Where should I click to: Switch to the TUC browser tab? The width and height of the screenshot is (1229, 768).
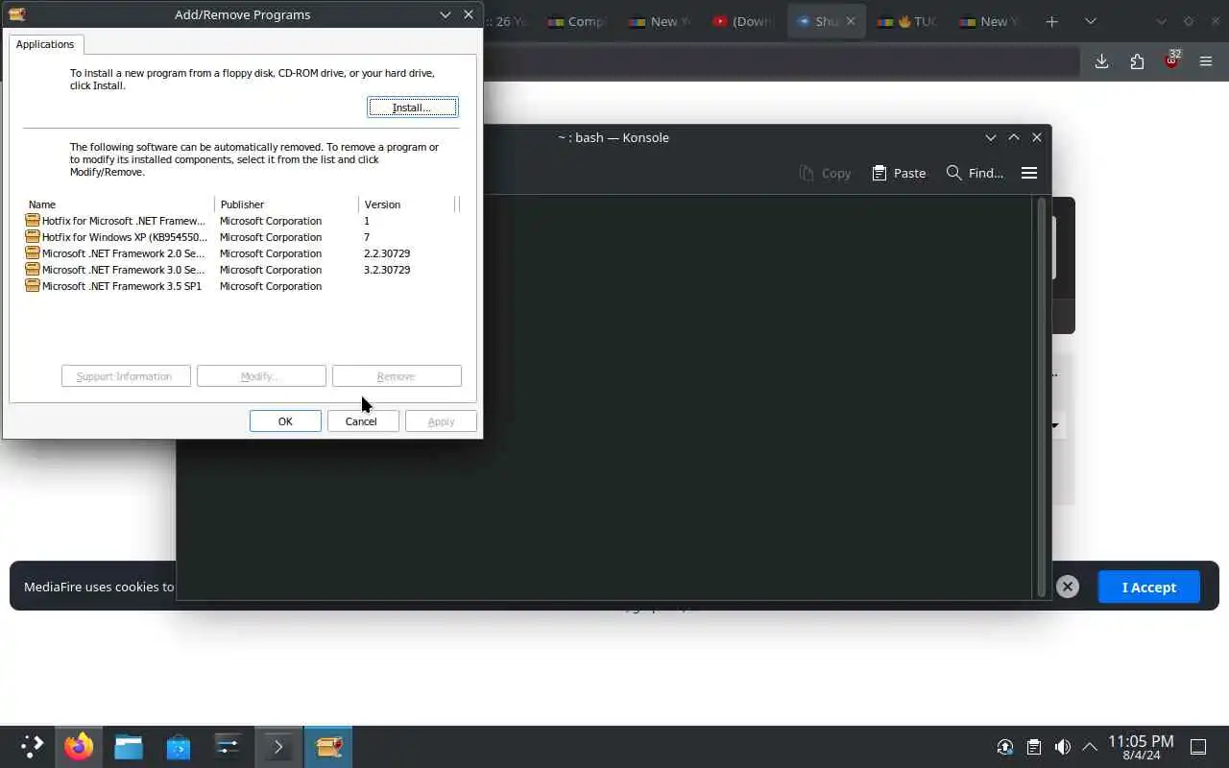907,21
